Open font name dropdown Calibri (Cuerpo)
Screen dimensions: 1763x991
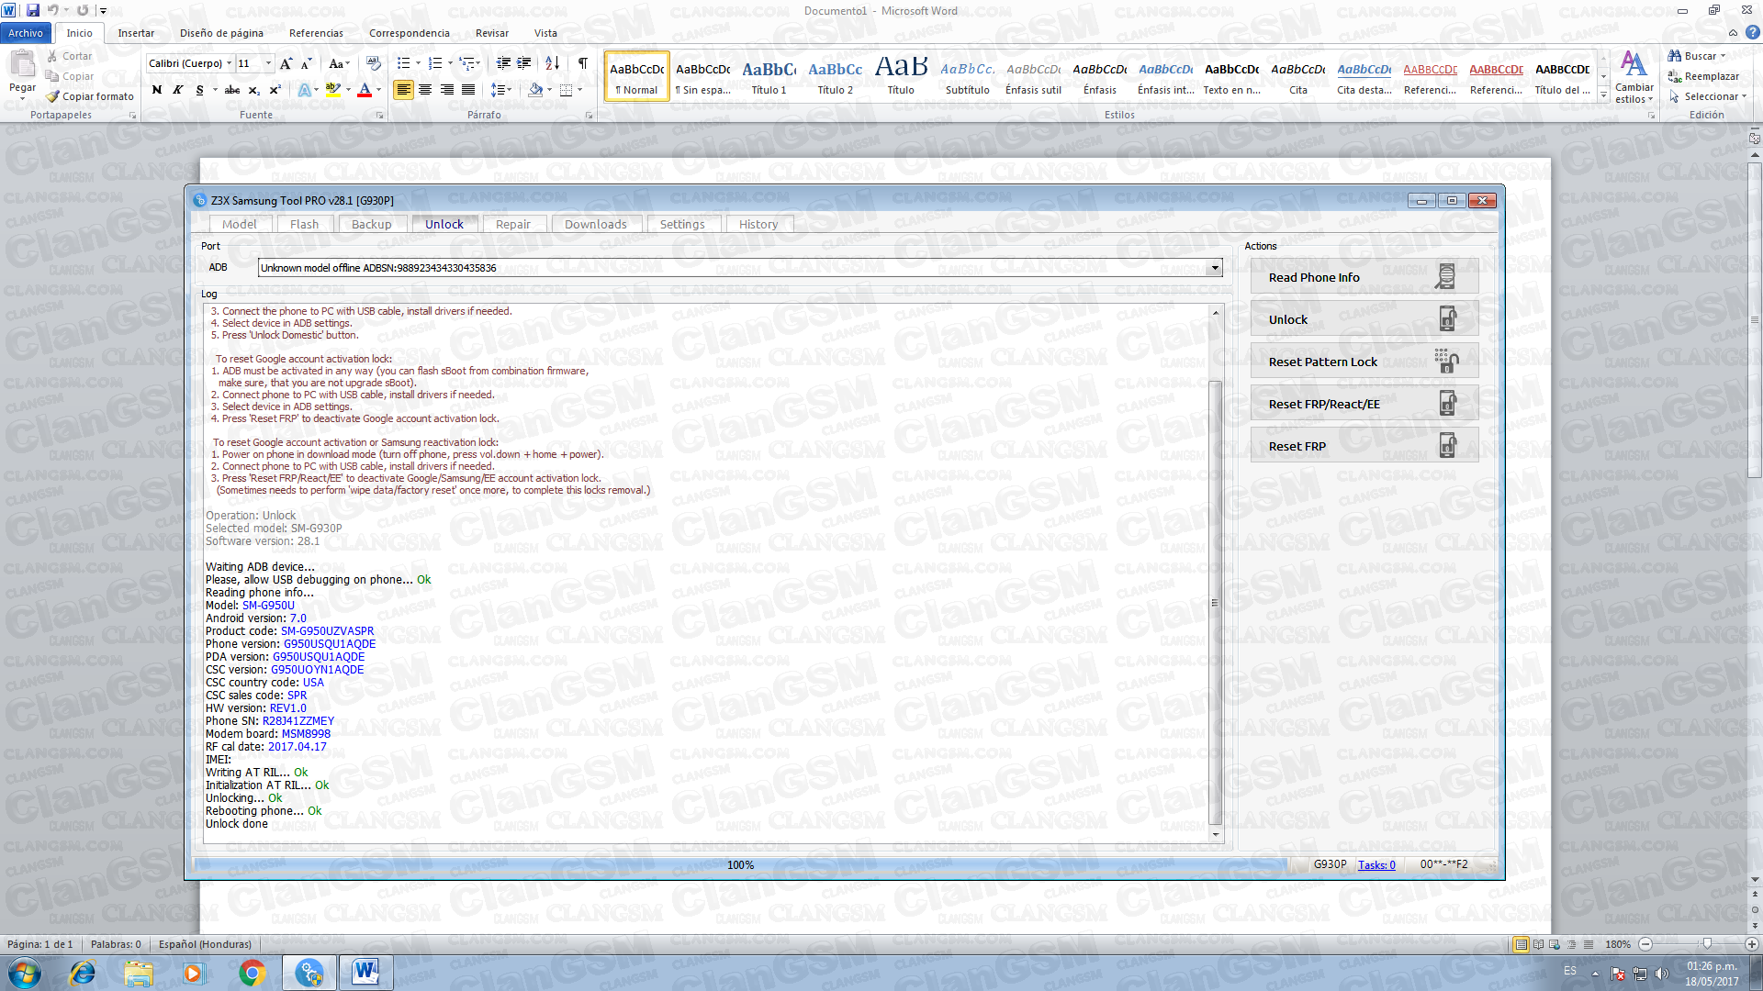[229, 63]
